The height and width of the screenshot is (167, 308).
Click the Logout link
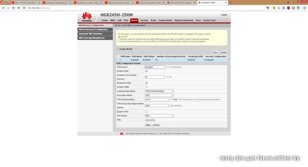click(x=224, y=15)
